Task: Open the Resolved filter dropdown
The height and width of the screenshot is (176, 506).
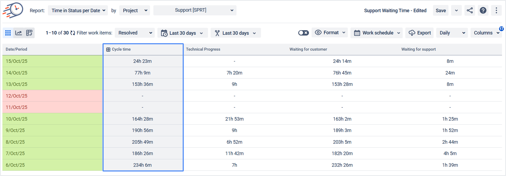Action: 135,33
